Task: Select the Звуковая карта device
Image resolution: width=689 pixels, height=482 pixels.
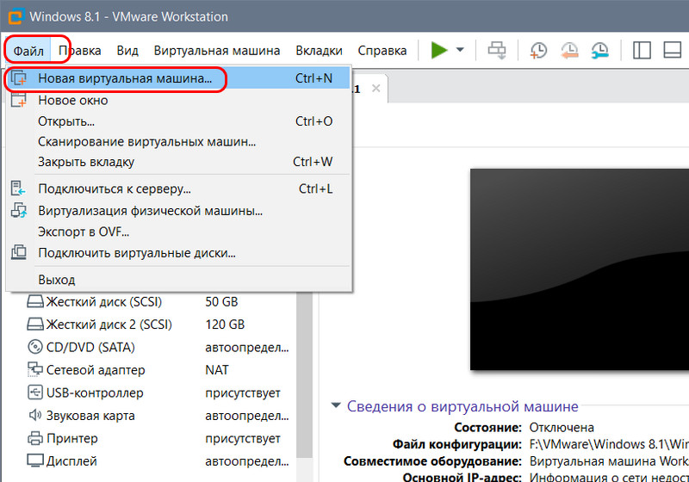Action: point(158,416)
